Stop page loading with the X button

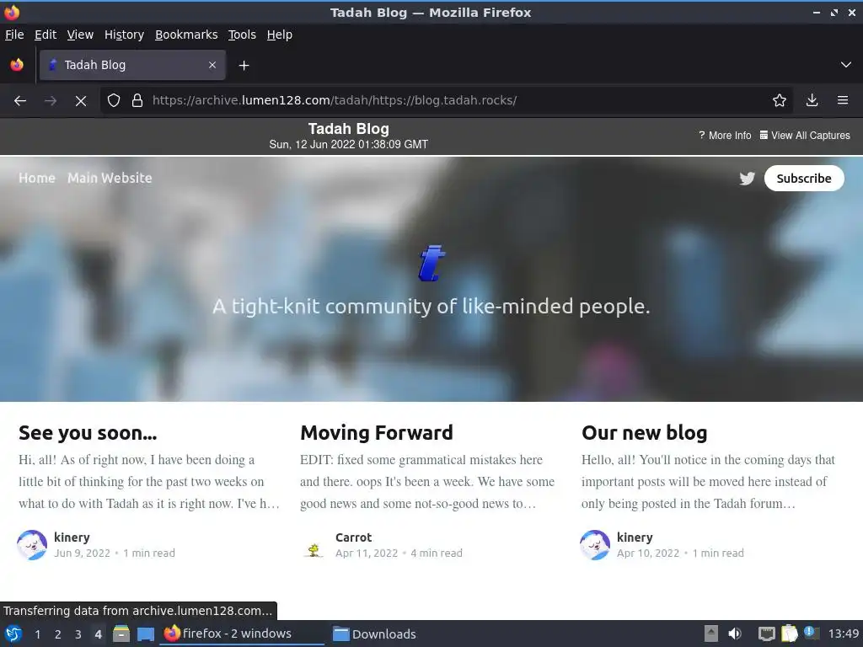tap(81, 101)
